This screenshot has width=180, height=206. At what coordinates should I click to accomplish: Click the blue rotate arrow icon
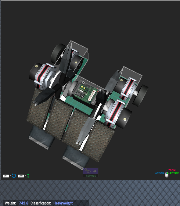pos(14,176)
